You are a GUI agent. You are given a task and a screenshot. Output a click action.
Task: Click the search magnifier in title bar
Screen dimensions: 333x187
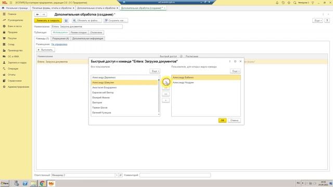295,3
